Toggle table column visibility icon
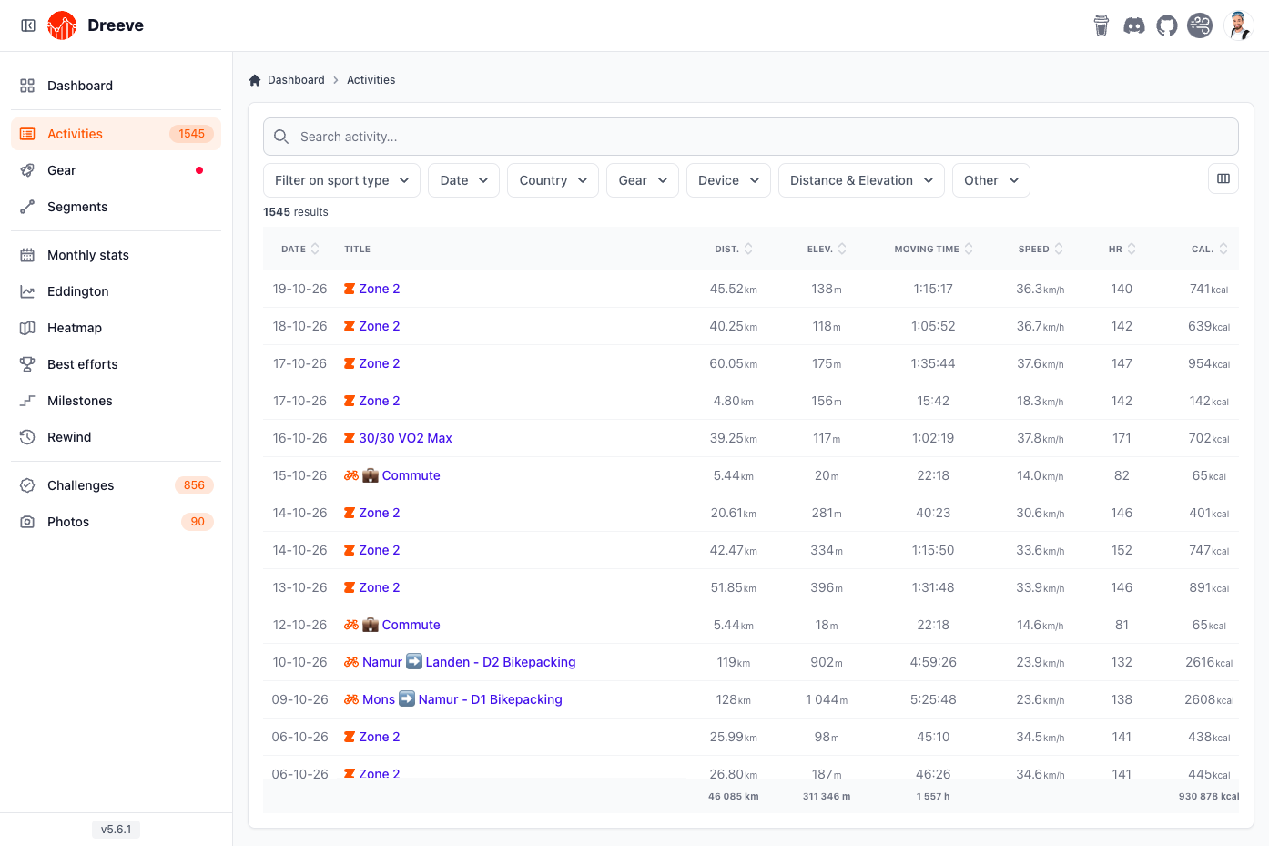This screenshot has width=1269, height=846. (1223, 178)
